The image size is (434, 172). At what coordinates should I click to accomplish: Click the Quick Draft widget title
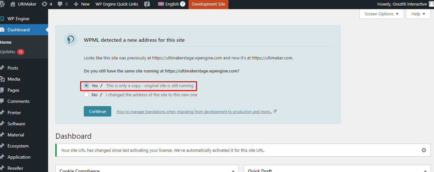coord(260,170)
